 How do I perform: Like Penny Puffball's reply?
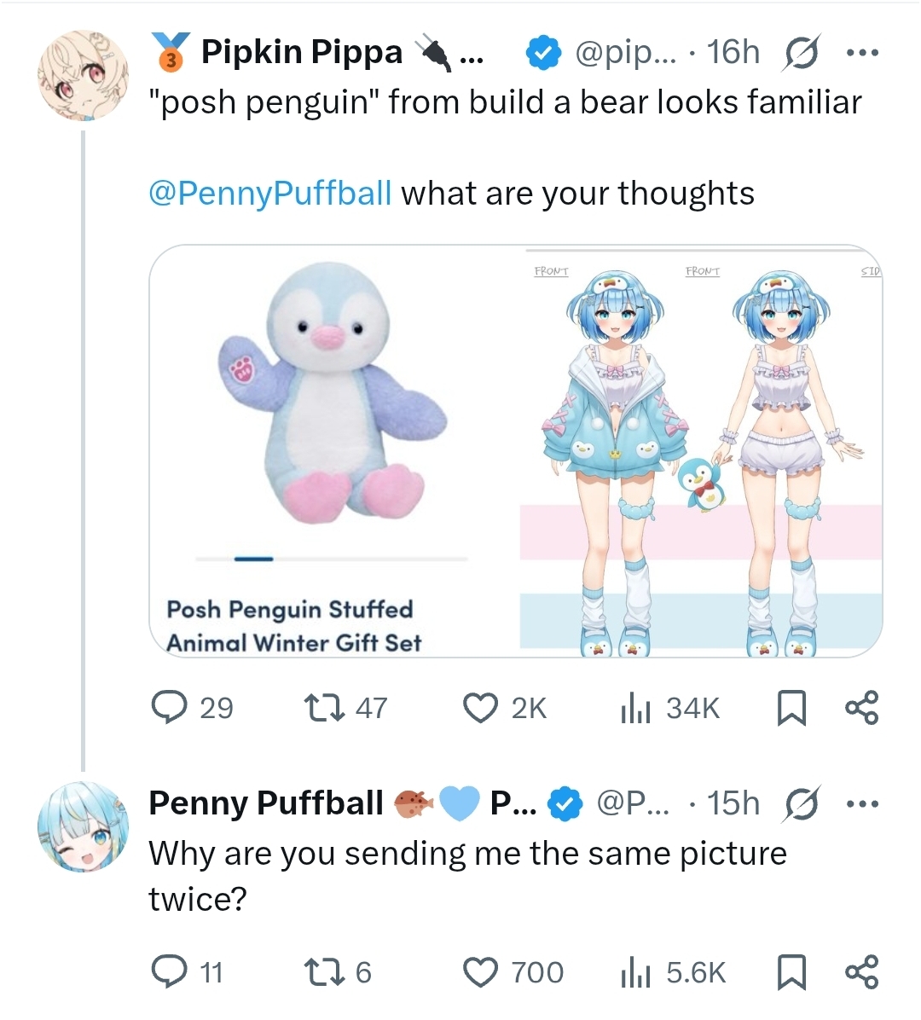480,972
